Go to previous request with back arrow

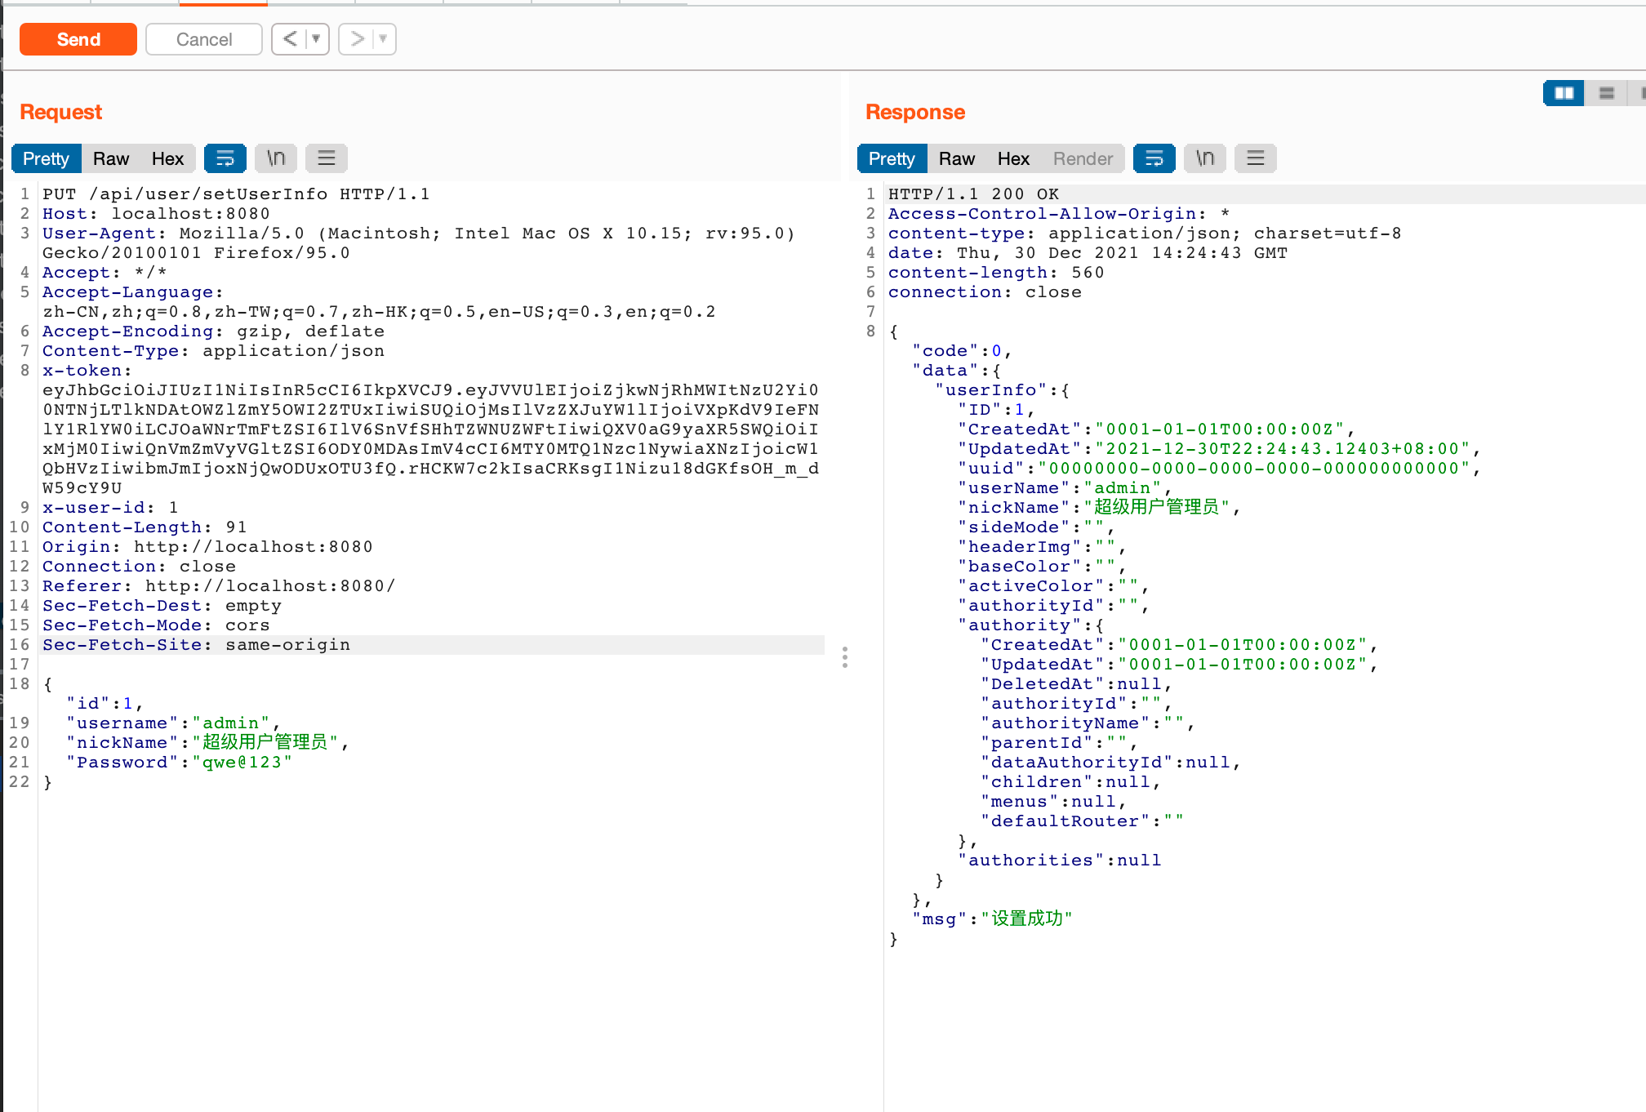pos(290,39)
